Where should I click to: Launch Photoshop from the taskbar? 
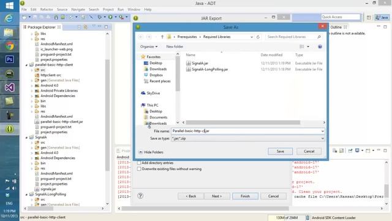point(10,60)
